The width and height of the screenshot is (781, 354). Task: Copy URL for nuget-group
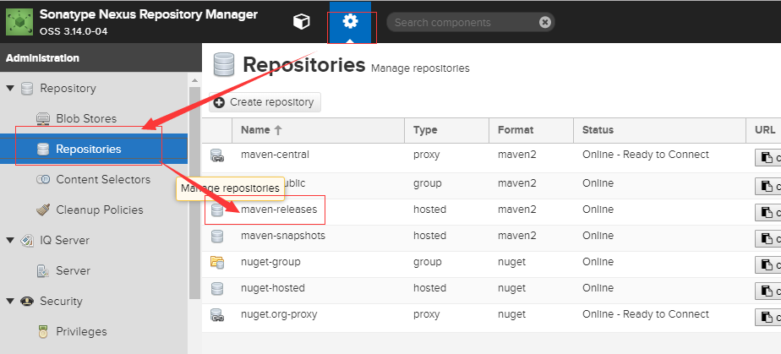click(x=768, y=265)
